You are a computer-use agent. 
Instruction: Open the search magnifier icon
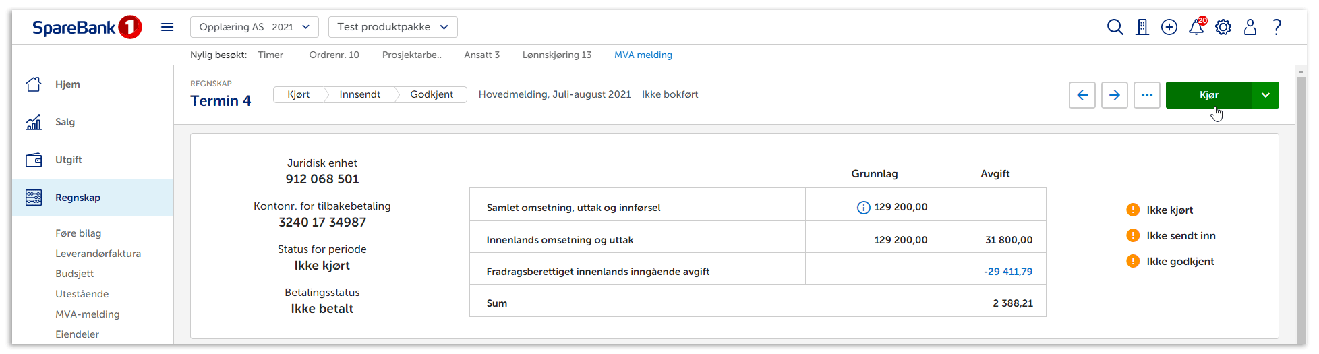pyautogui.click(x=1115, y=27)
